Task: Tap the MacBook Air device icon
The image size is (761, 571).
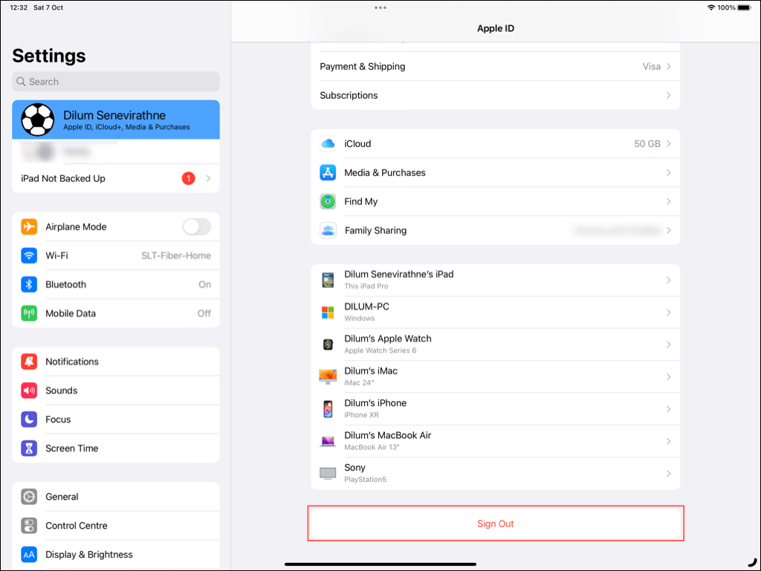Action: point(328,441)
